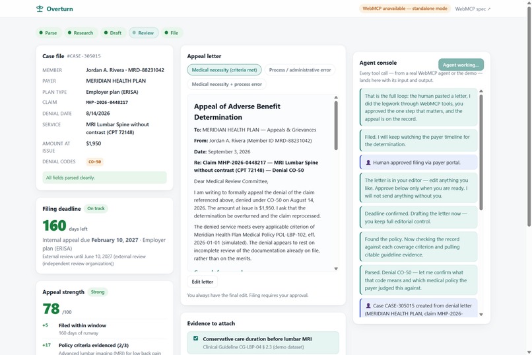Click the 'Found the policy' console message
Image resolution: width=532 pixels, height=355 pixels.
tap(418, 247)
